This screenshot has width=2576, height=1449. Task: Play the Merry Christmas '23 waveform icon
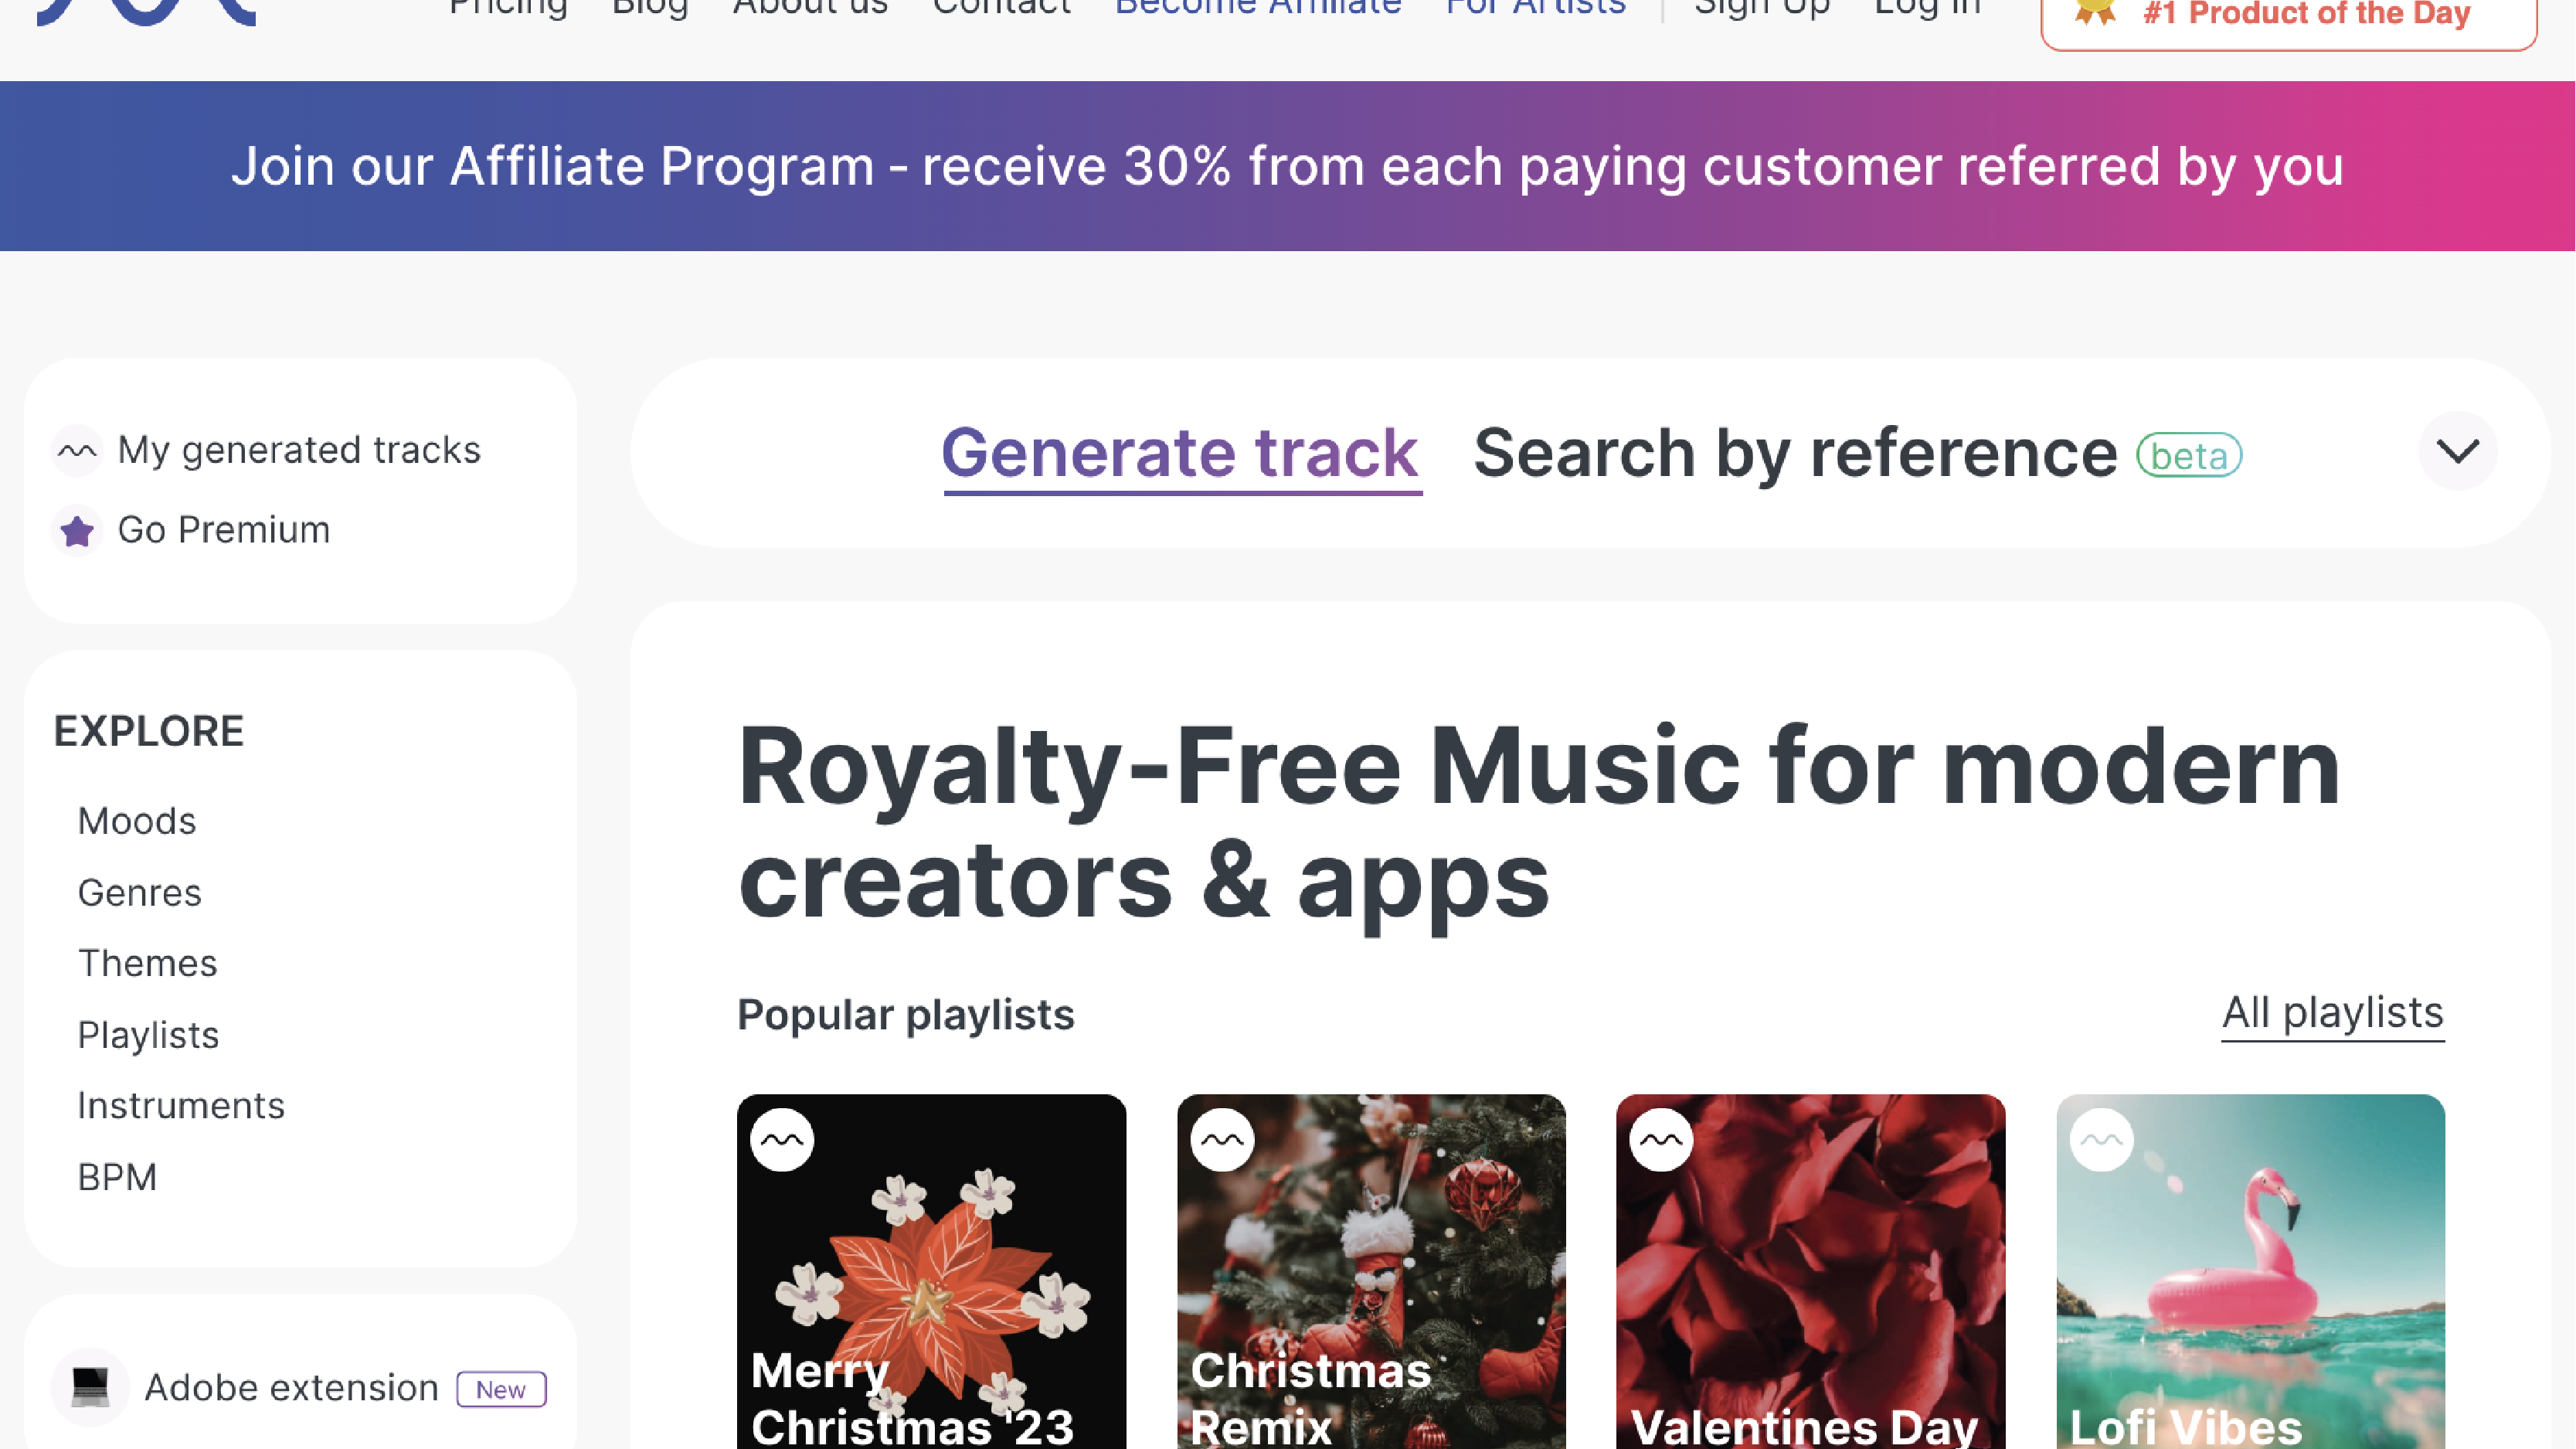coord(783,1139)
